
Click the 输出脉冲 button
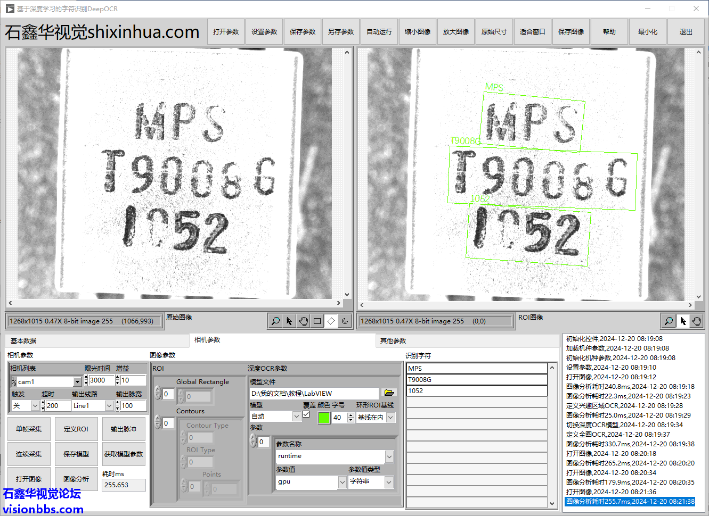[124, 429]
